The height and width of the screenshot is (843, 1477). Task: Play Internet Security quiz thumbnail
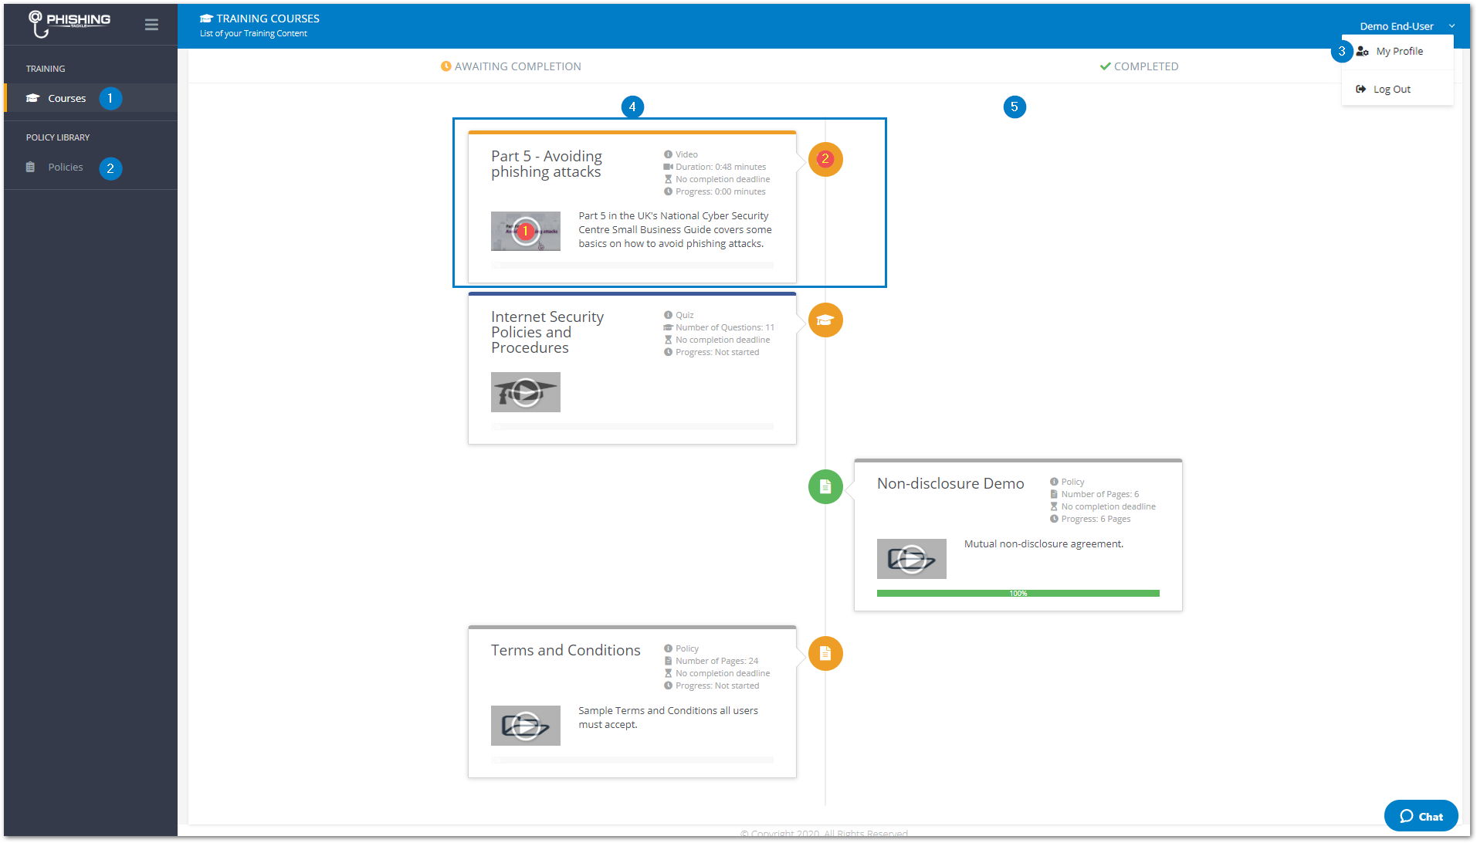click(x=526, y=392)
